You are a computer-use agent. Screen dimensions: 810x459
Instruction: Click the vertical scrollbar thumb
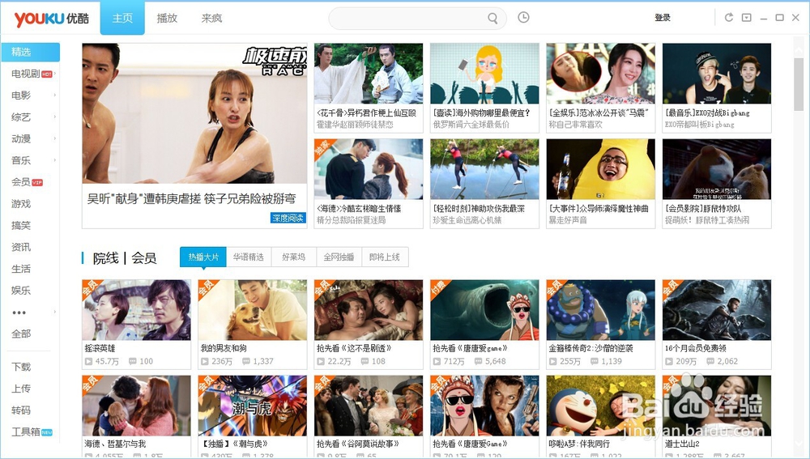(798, 83)
